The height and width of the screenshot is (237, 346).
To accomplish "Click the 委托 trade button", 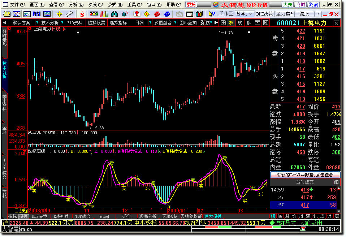I will pos(191,5).
